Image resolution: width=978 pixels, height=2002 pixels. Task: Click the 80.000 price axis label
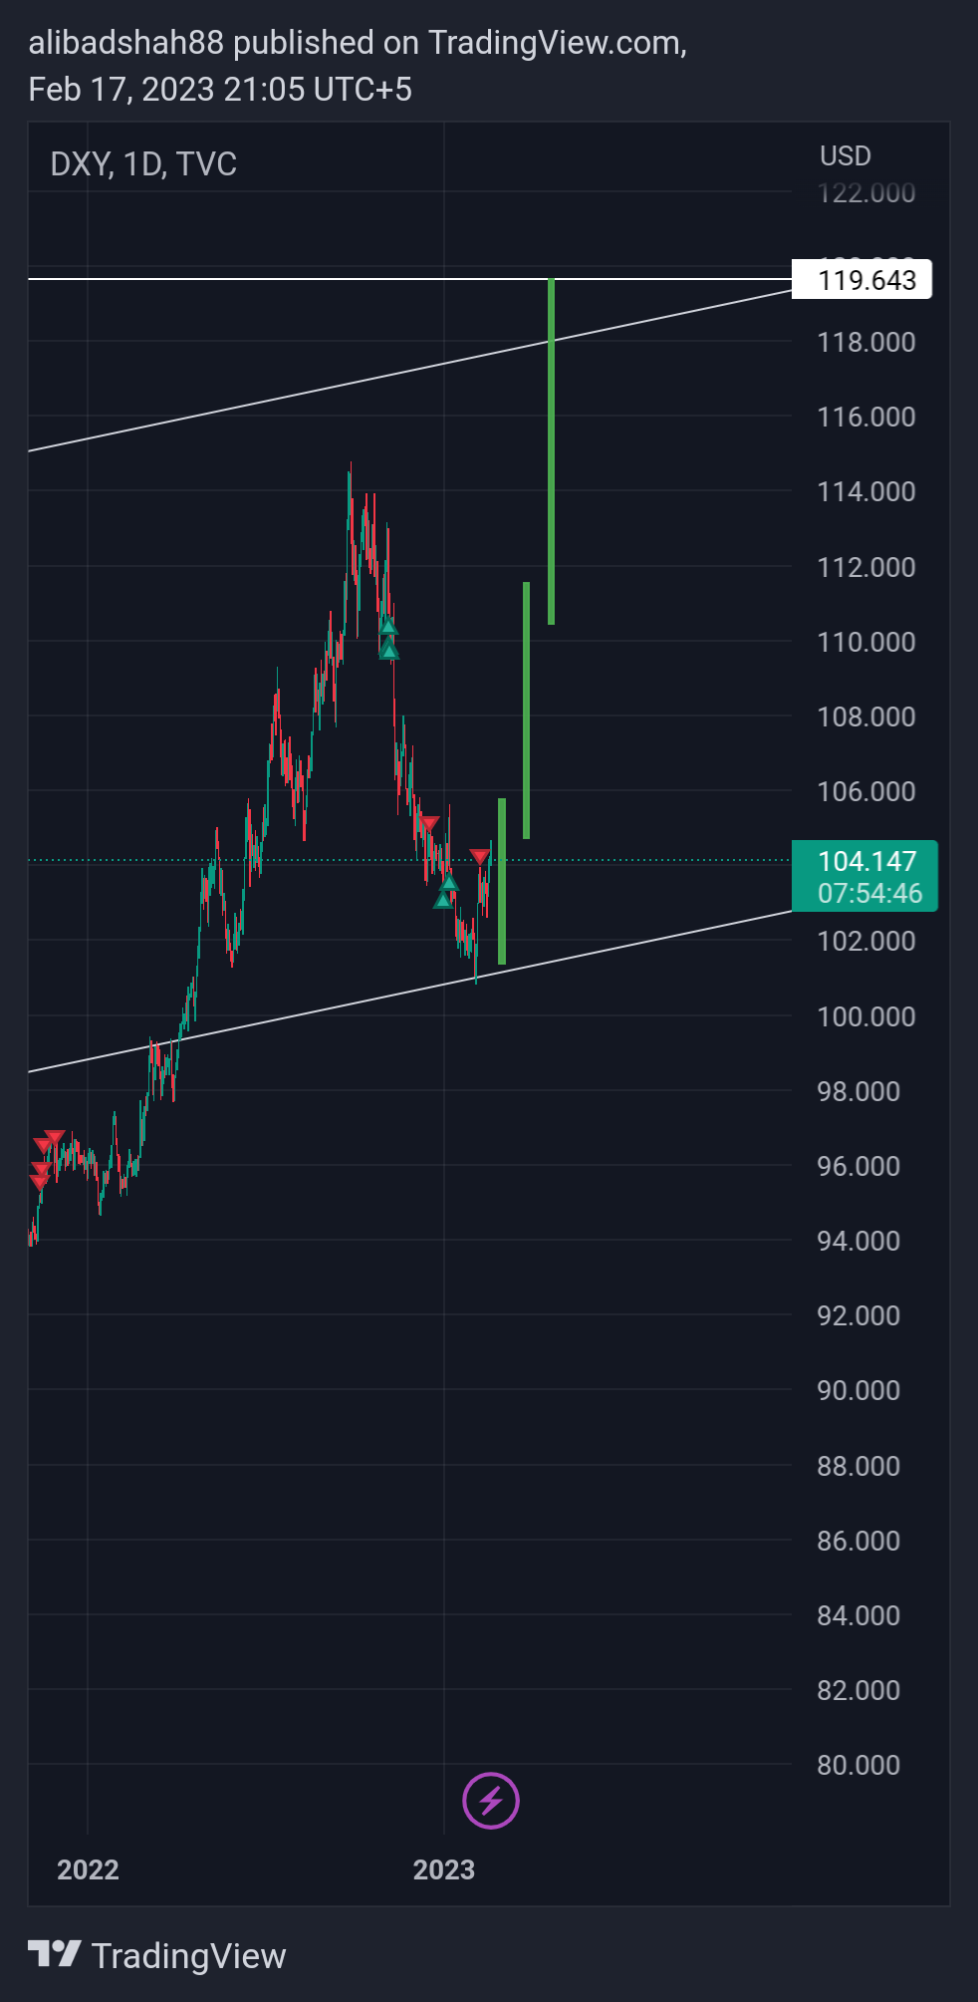coord(858,1765)
